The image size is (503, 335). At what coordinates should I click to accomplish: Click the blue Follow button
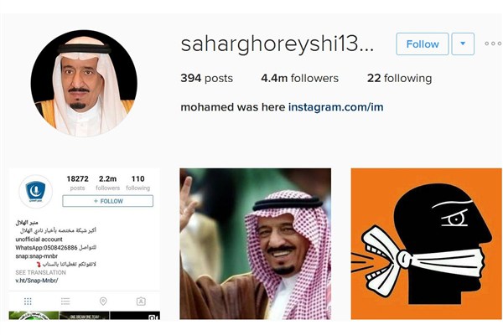pyautogui.click(x=423, y=44)
